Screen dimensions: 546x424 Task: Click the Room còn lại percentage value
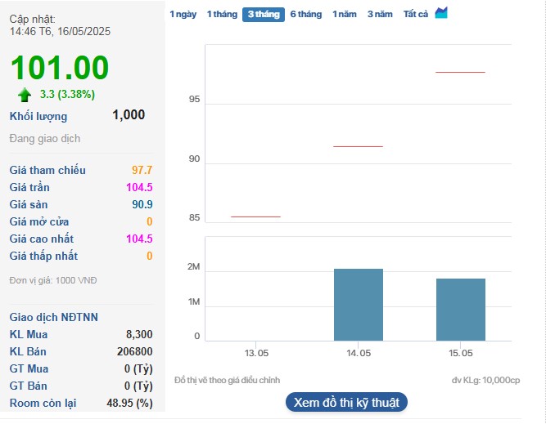pos(132,404)
